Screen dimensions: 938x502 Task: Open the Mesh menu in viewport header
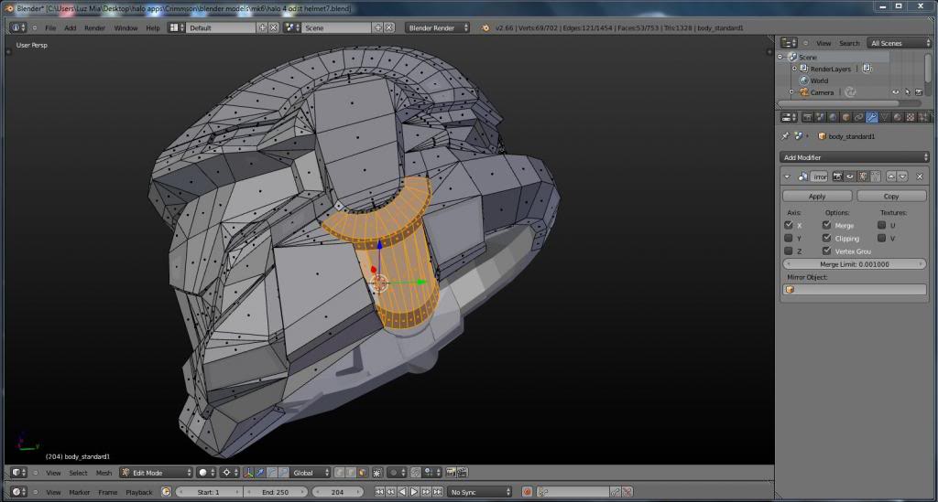click(104, 473)
